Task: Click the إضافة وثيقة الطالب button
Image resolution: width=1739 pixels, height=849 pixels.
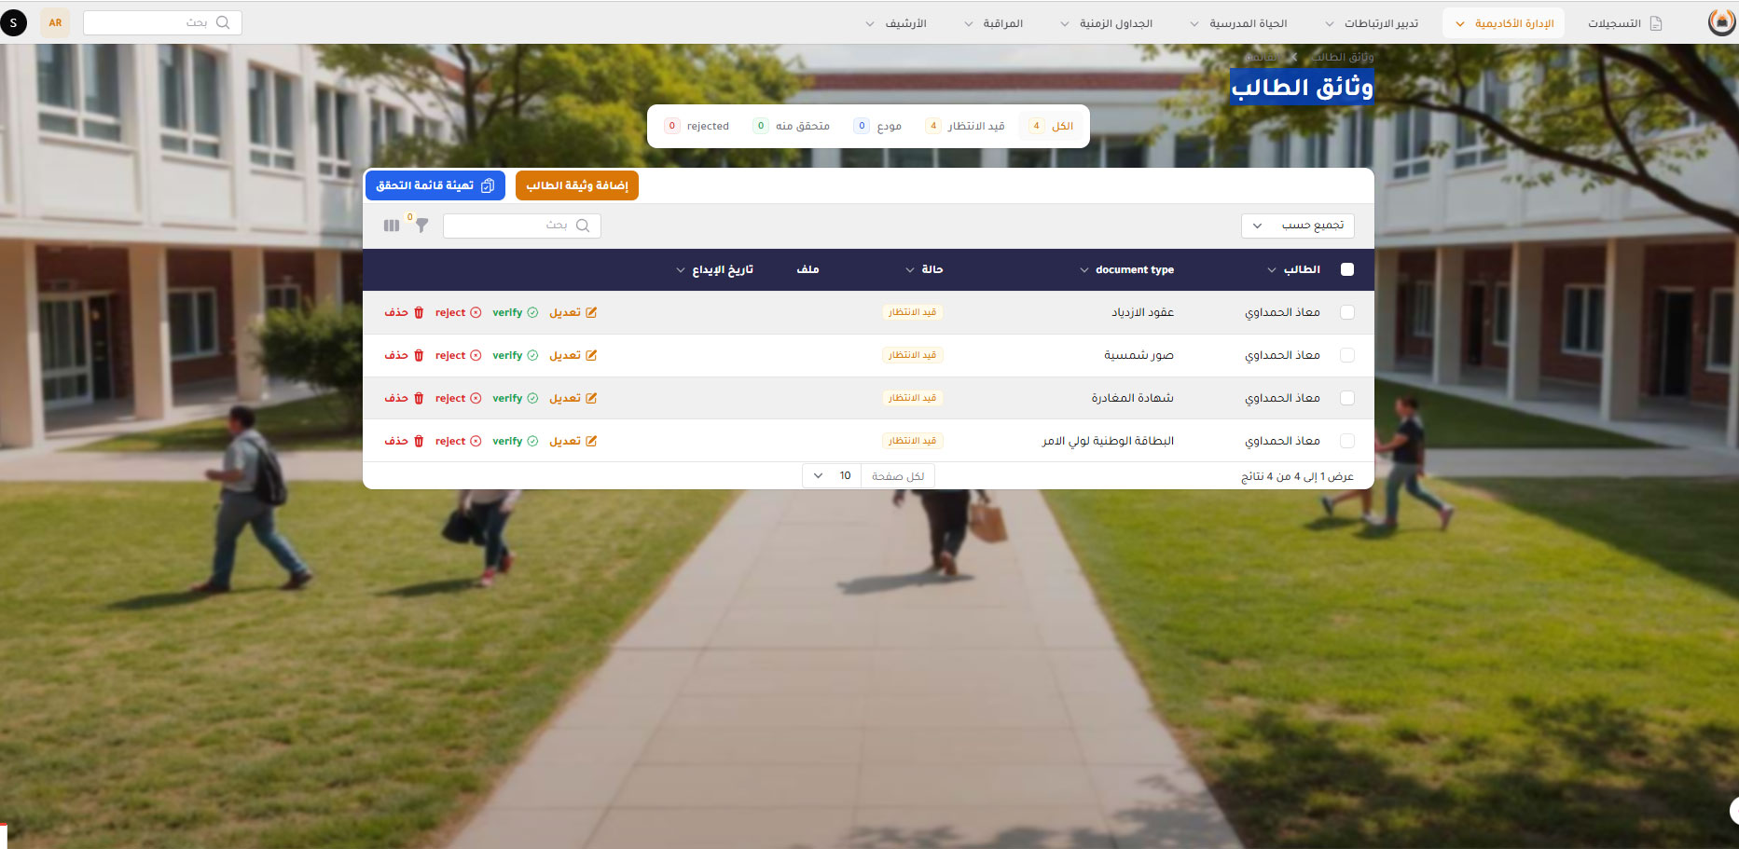Action: tap(576, 185)
